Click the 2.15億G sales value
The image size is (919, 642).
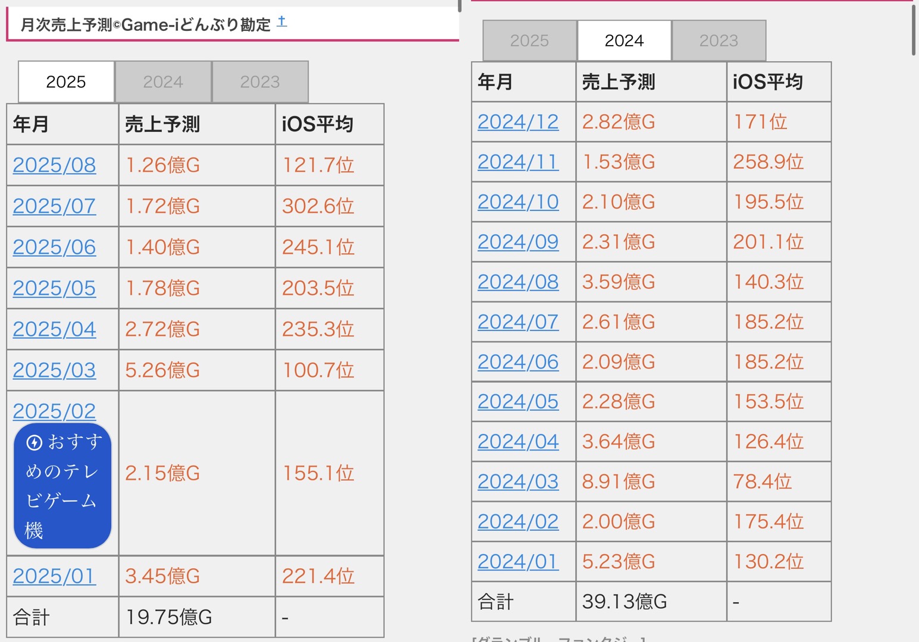(162, 473)
